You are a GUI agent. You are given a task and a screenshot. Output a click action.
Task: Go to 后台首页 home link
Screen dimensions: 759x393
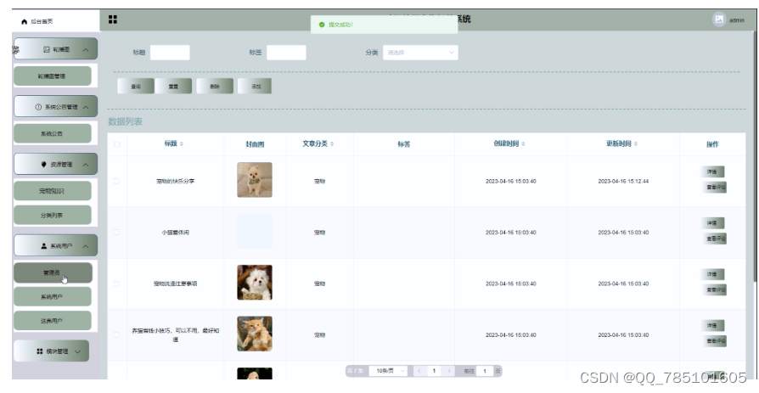point(37,21)
